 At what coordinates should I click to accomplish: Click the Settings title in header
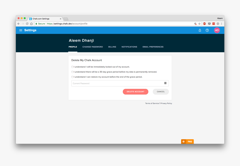(30, 30)
